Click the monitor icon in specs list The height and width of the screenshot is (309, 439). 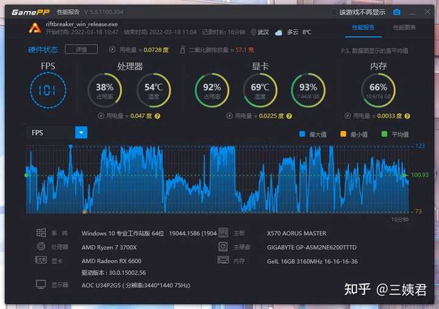click(41, 285)
